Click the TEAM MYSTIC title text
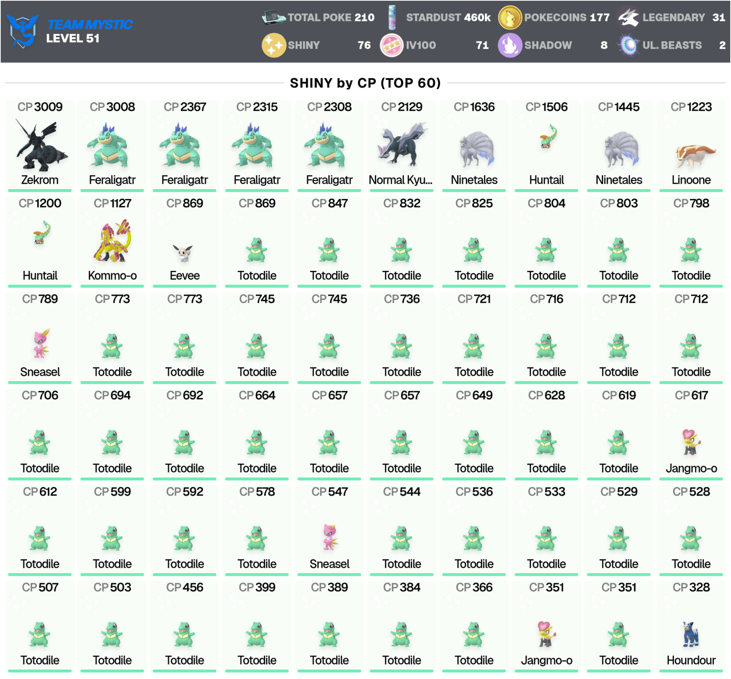Viewport: 731px width, 679px height. tap(90, 25)
